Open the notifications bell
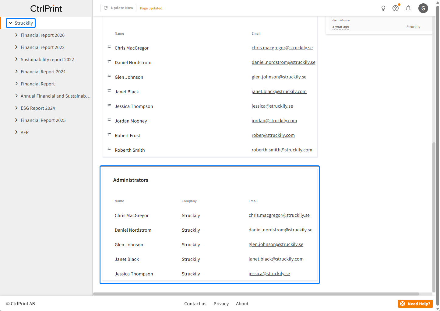 pos(408,8)
